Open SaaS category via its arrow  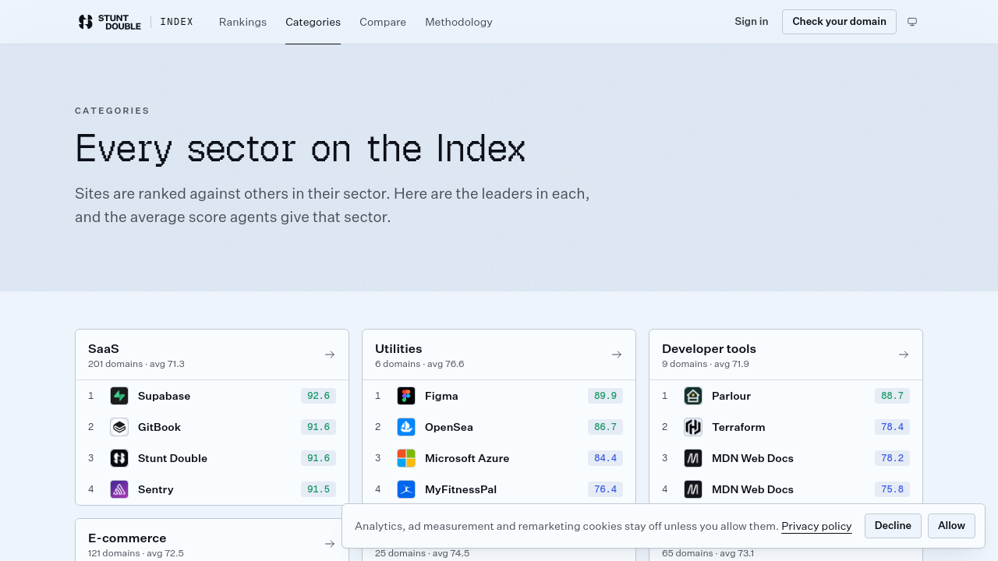pos(330,355)
